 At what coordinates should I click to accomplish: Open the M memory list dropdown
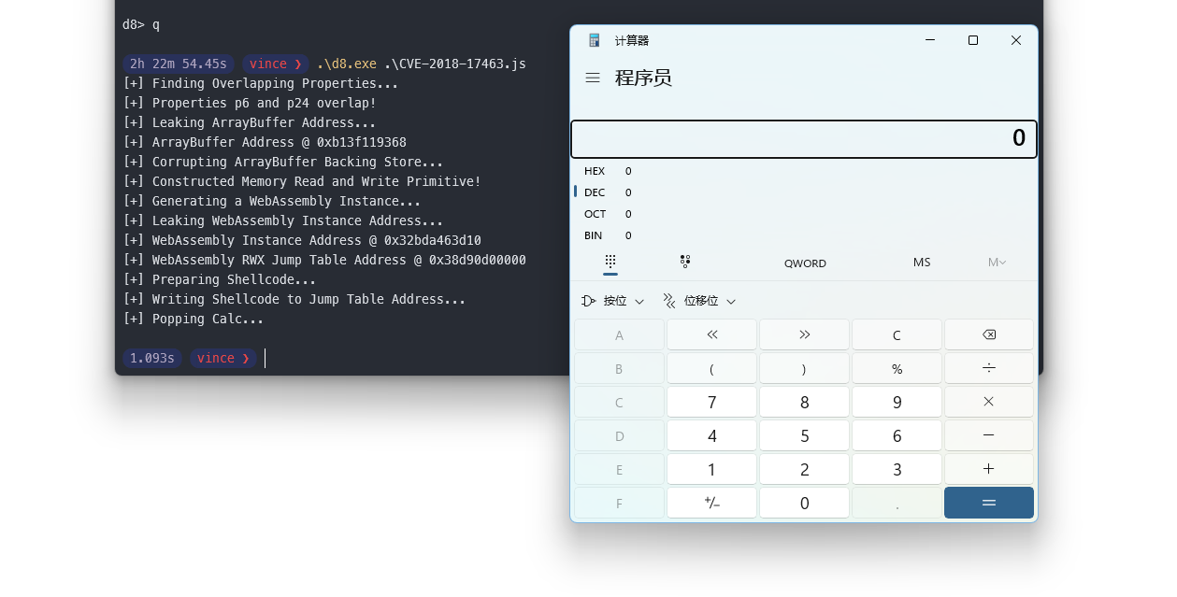pyautogui.click(x=997, y=263)
